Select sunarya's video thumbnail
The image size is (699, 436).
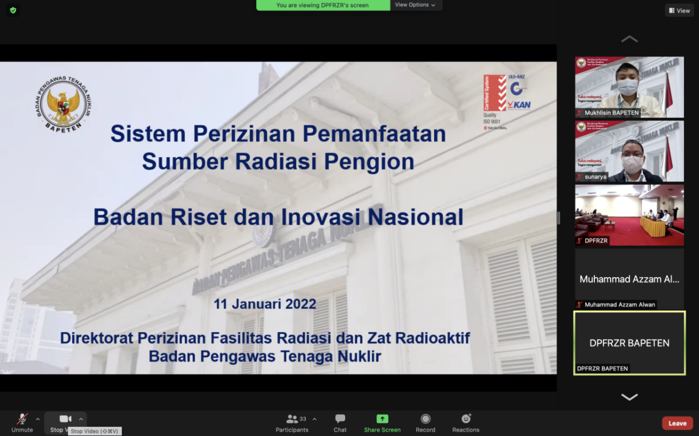tap(629, 151)
